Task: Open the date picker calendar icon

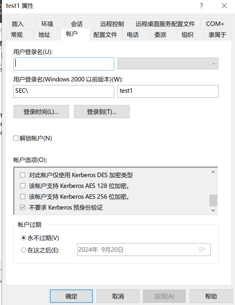Action: click(x=202, y=250)
